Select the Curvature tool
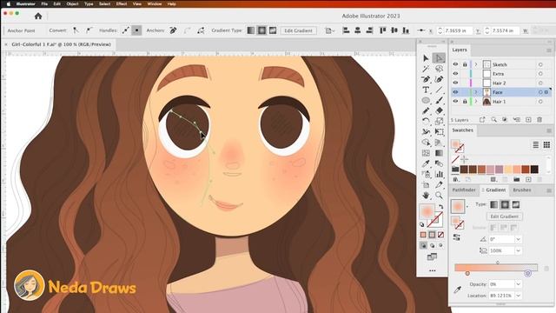Screen dimensions: 556x313 (x=439, y=79)
